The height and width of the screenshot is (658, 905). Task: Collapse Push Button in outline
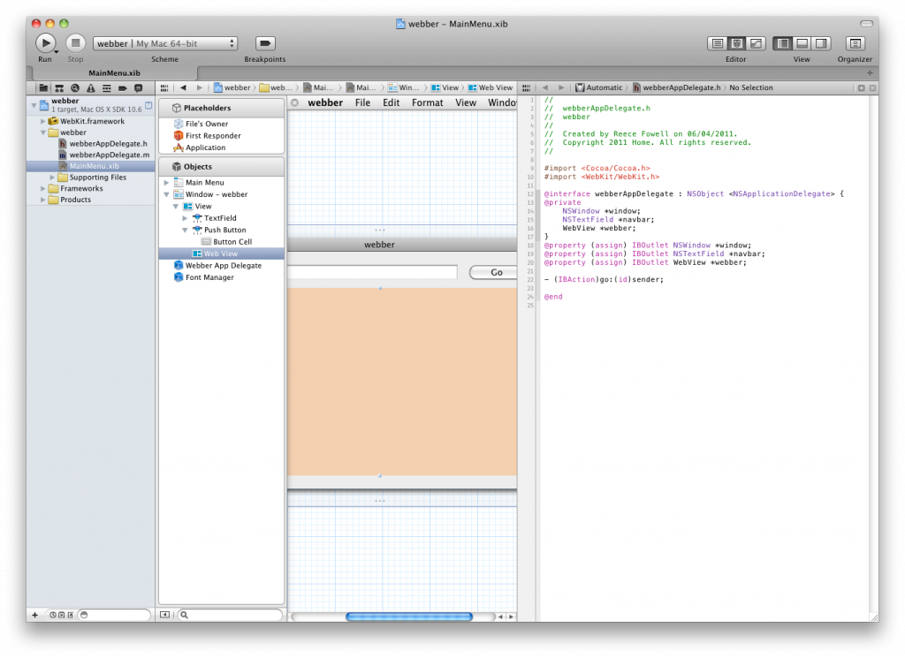click(185, 231)
